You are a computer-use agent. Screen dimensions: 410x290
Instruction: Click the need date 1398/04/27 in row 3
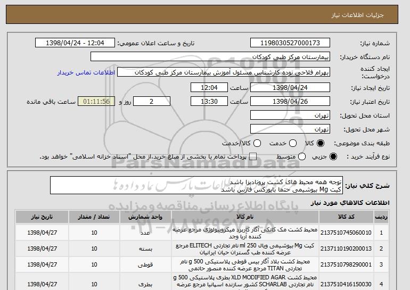(42, 264)
